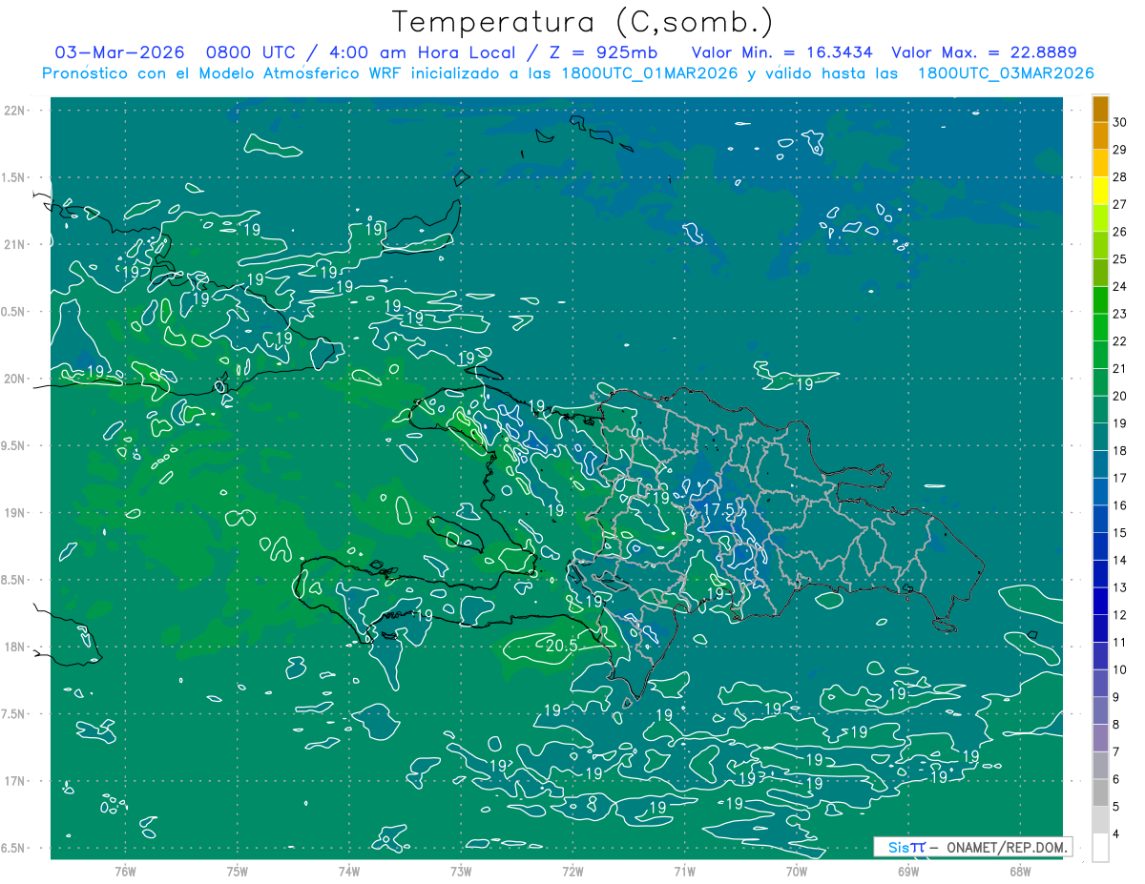The image size is (1145, 884).
Task: Click the '6.5N' latitude axis label
Action: point(14,848)
